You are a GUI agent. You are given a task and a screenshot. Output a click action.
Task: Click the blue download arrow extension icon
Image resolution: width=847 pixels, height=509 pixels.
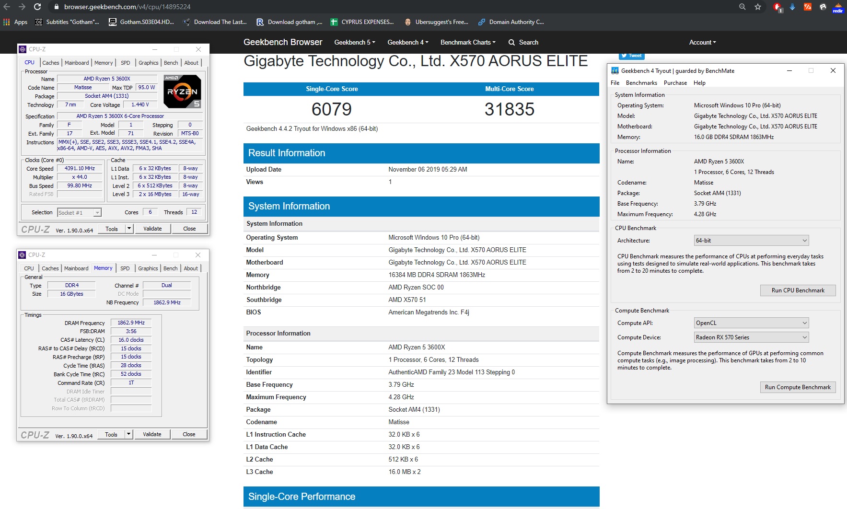click(792, 7)
